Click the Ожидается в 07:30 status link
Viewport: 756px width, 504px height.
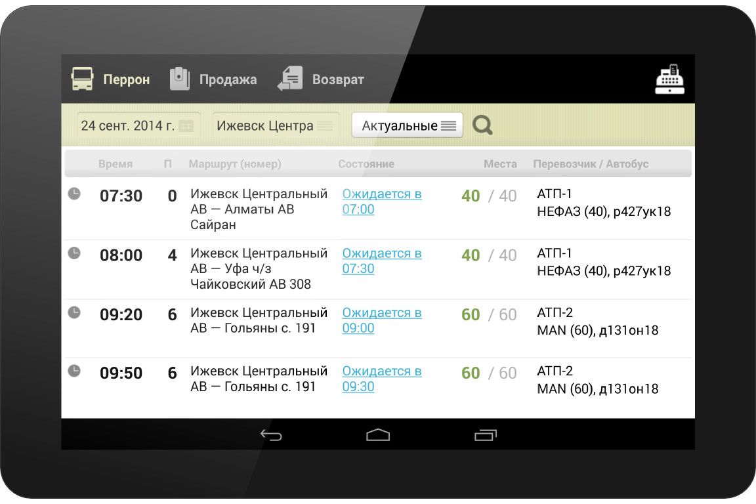(x=381, y=261)
